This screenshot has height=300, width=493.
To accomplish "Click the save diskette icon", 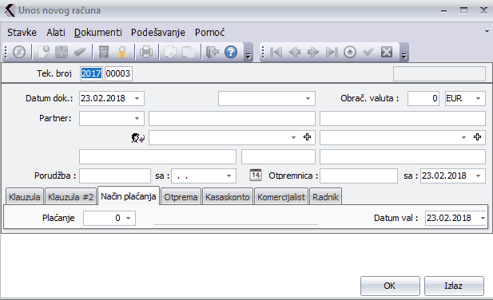I will point(62,52).
